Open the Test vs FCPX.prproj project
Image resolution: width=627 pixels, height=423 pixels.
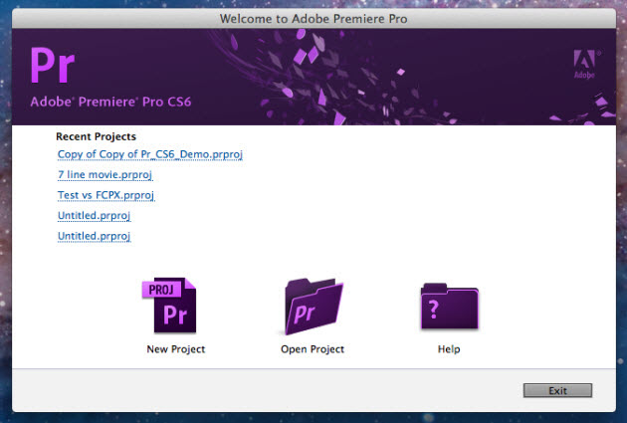[x=105, y=195]
